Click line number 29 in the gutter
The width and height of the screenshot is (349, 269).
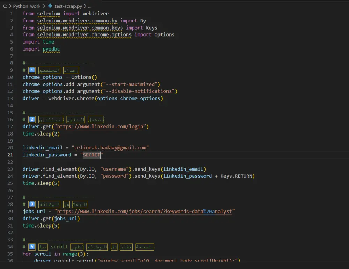point(10,212)
